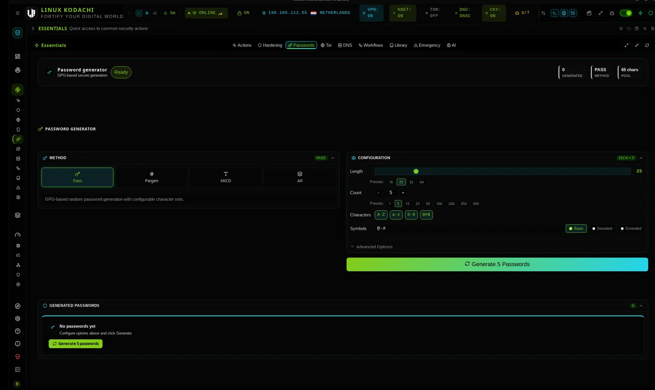Open the settings gear in sidebar

point(18,319)
